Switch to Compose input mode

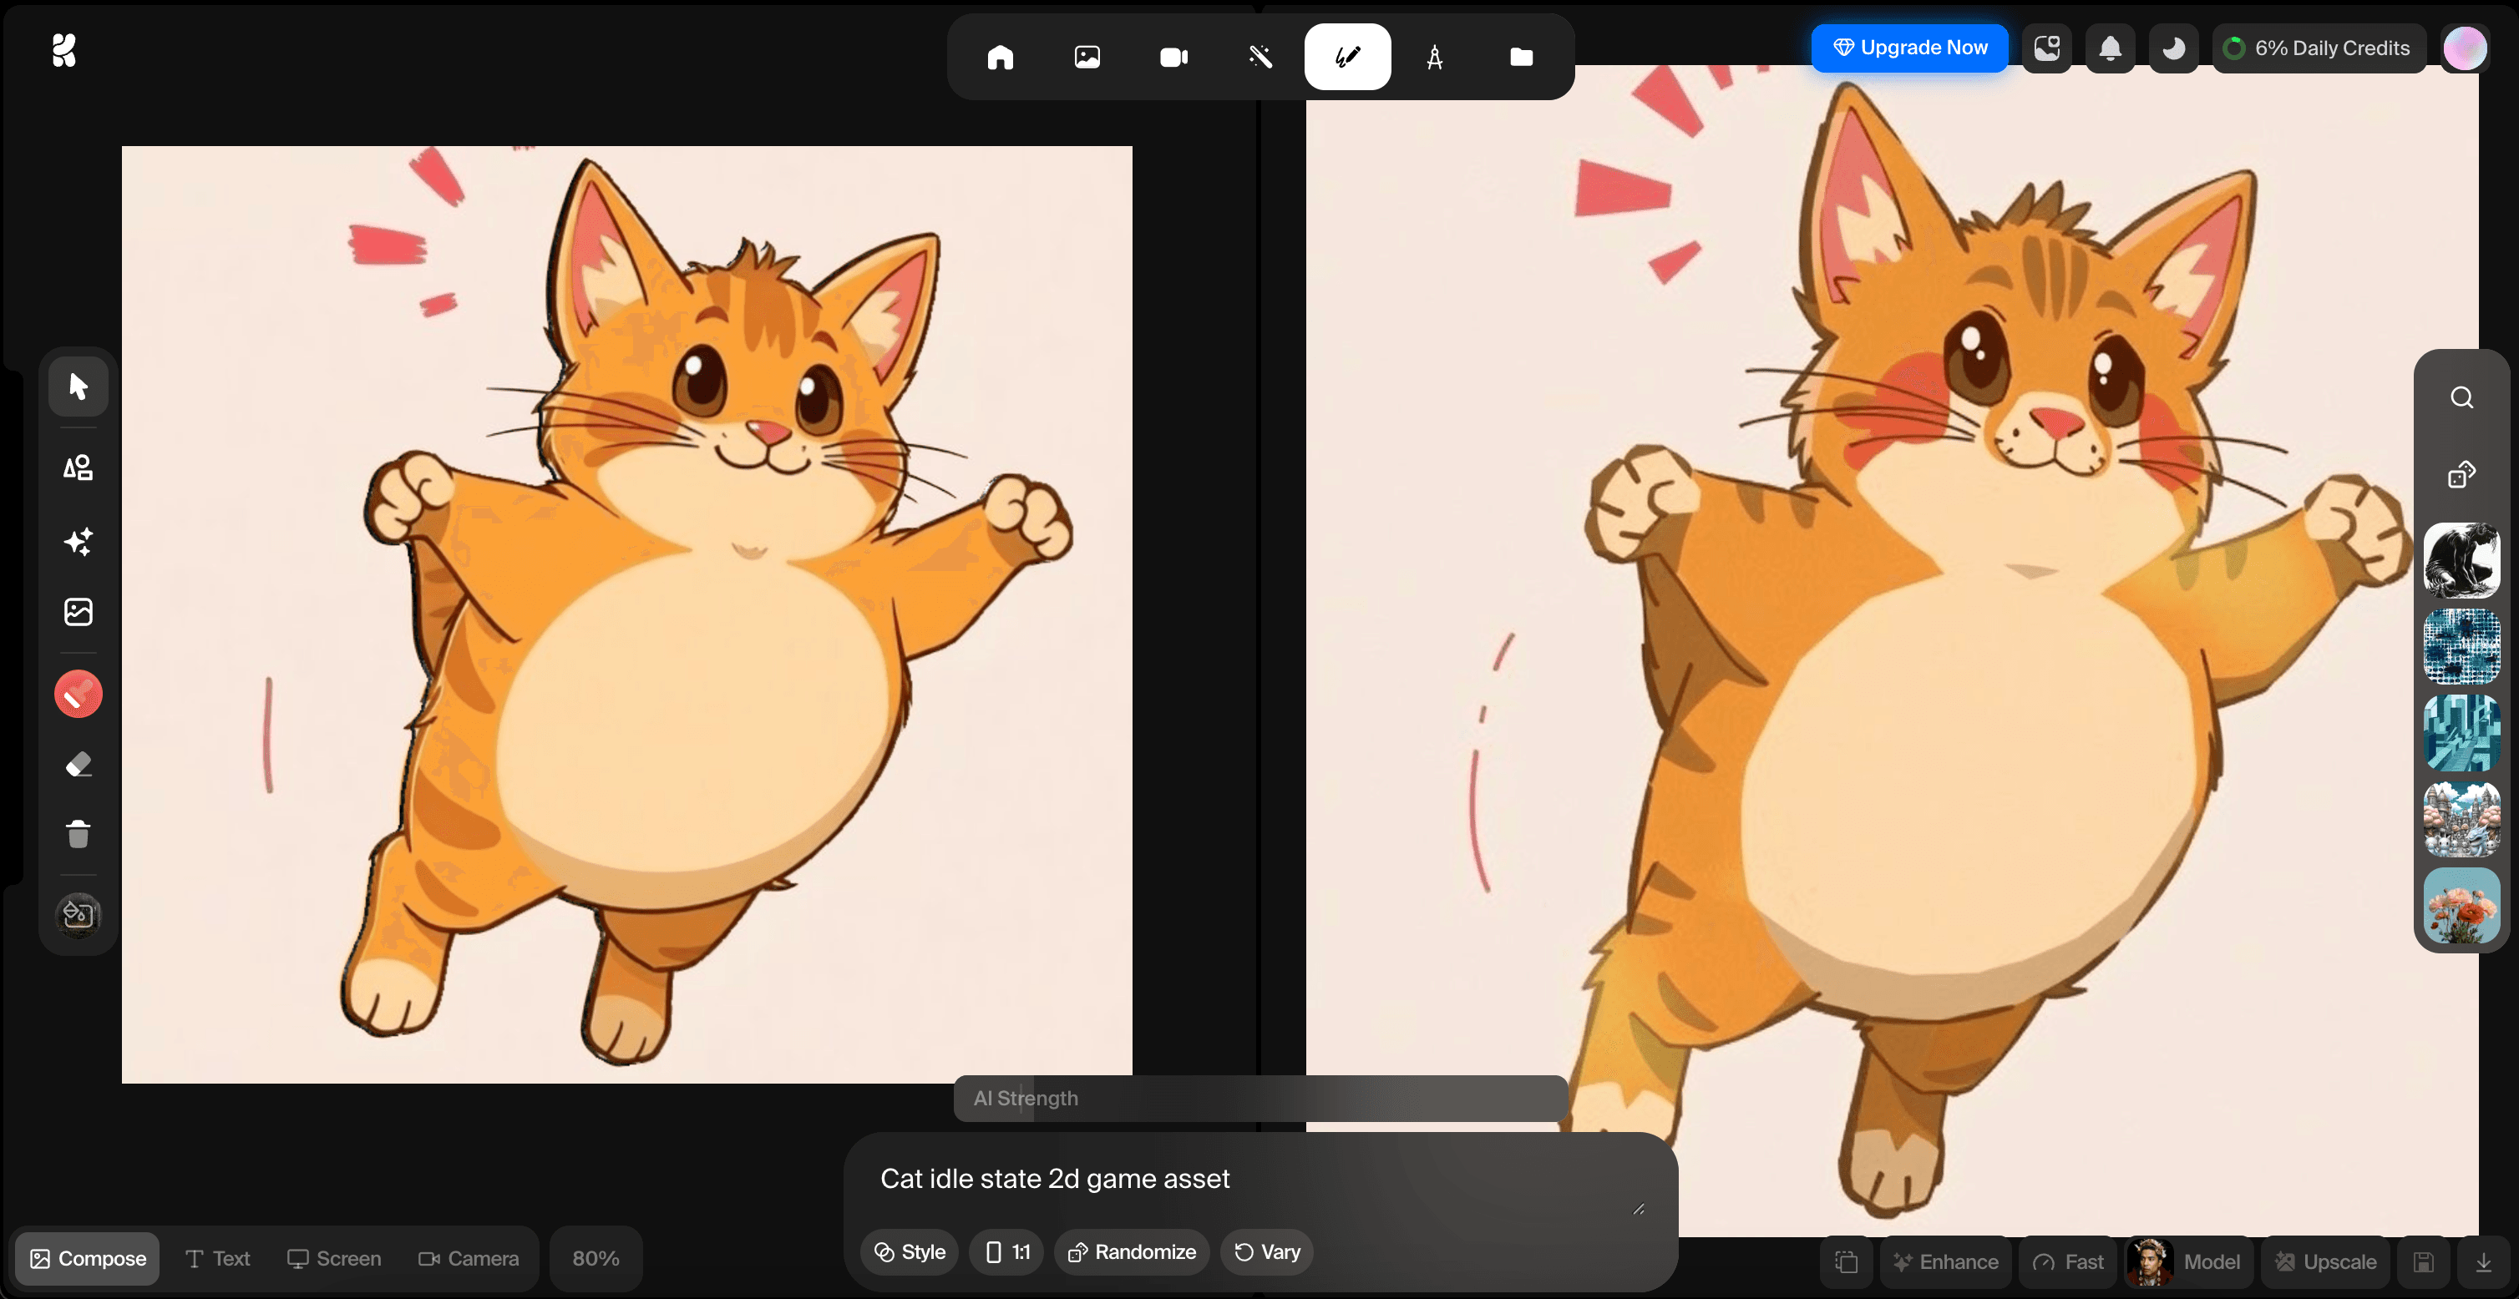[x=87, y=1258]
